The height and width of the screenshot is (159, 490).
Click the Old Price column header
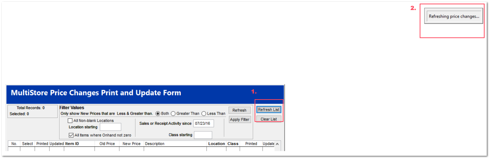107,143
